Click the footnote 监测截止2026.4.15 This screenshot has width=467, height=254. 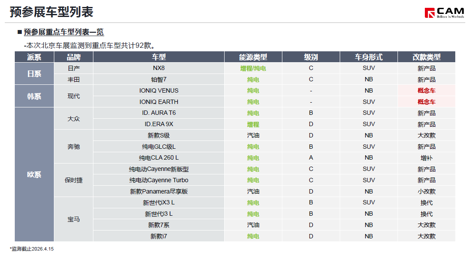coord(32,249)
